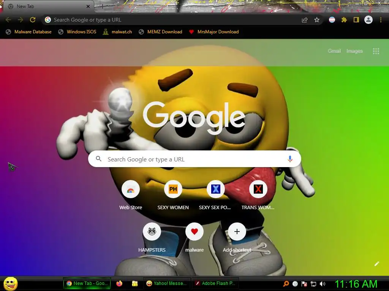Open the red X shortcut tile
Image resolution: width=389 pixels, height=291 pixels.
pyautogui.click(x=258, y=189)
